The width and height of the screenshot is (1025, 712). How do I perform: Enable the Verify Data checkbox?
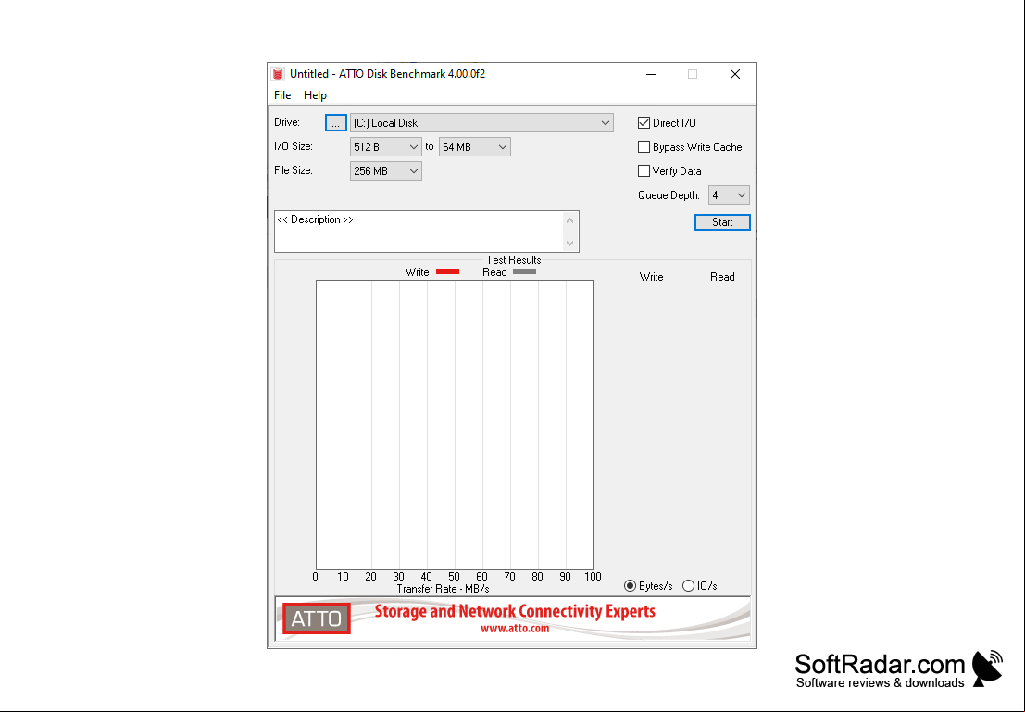coord(644,171)
